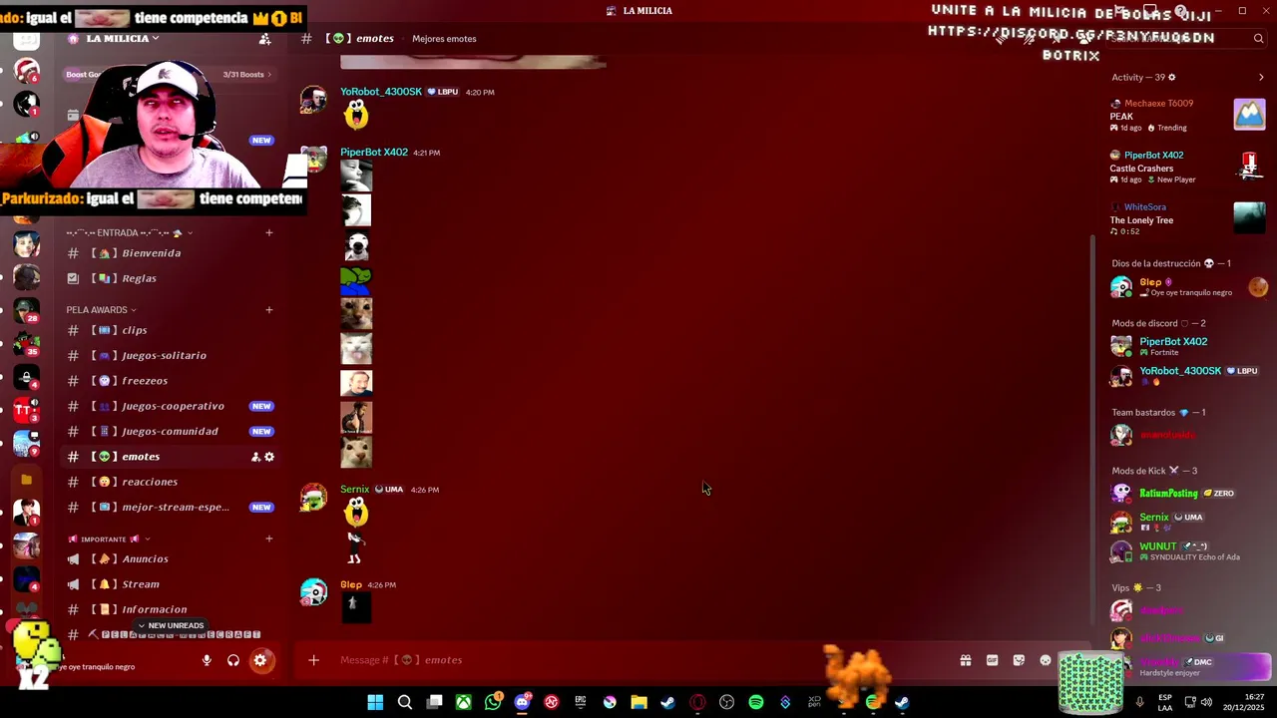Open the juegos-comunidad channel
Screen dimensions: 1277x718
(170, 431)
